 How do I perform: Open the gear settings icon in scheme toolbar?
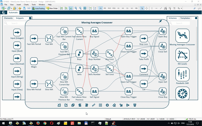[x=107, y=105]
